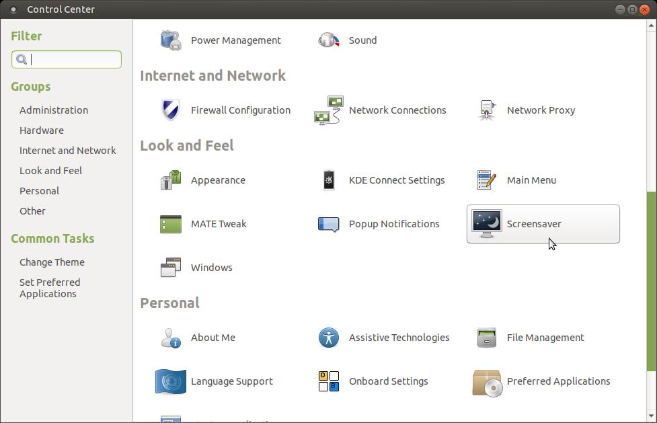Open Assistive Technologies preferences
This screenshot has height=423, width=657.
(x=381, y=337)
